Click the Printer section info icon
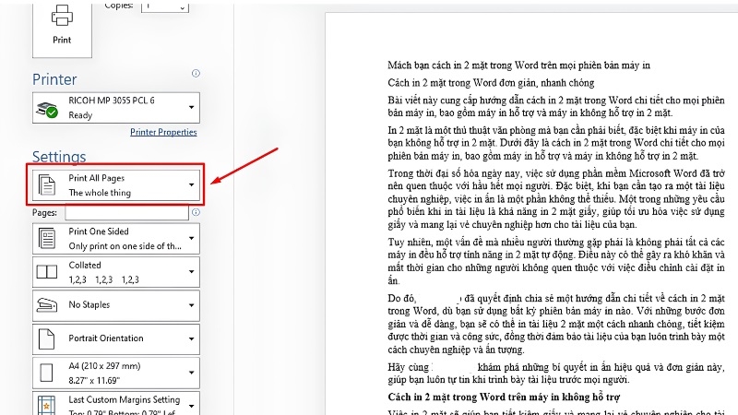This screenshot has width=738, height=415. (x=196, y=74)
